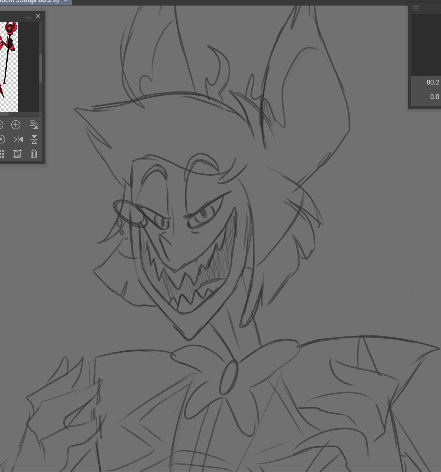Click the grid icon in Sub View panel
This screenshot has height=472, width=441.
[2, 154]
